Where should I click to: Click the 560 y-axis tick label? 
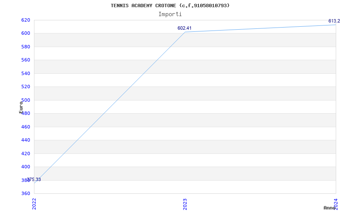(25, 60)
